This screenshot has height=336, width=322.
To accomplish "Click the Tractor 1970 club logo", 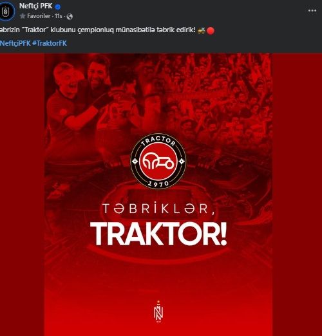I will point(158,161).
